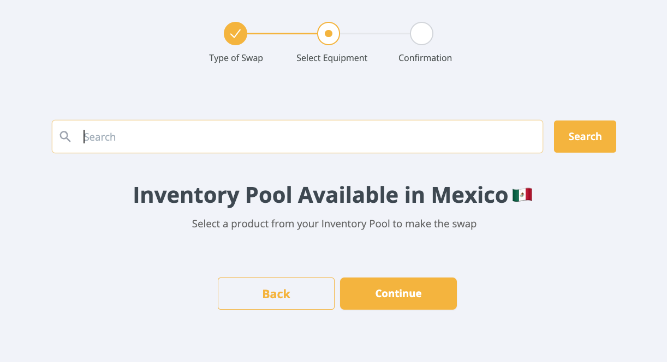Click the active Select Equipment step circle
The width and height of the screenshot is (667, 362).
pos(329,34)
